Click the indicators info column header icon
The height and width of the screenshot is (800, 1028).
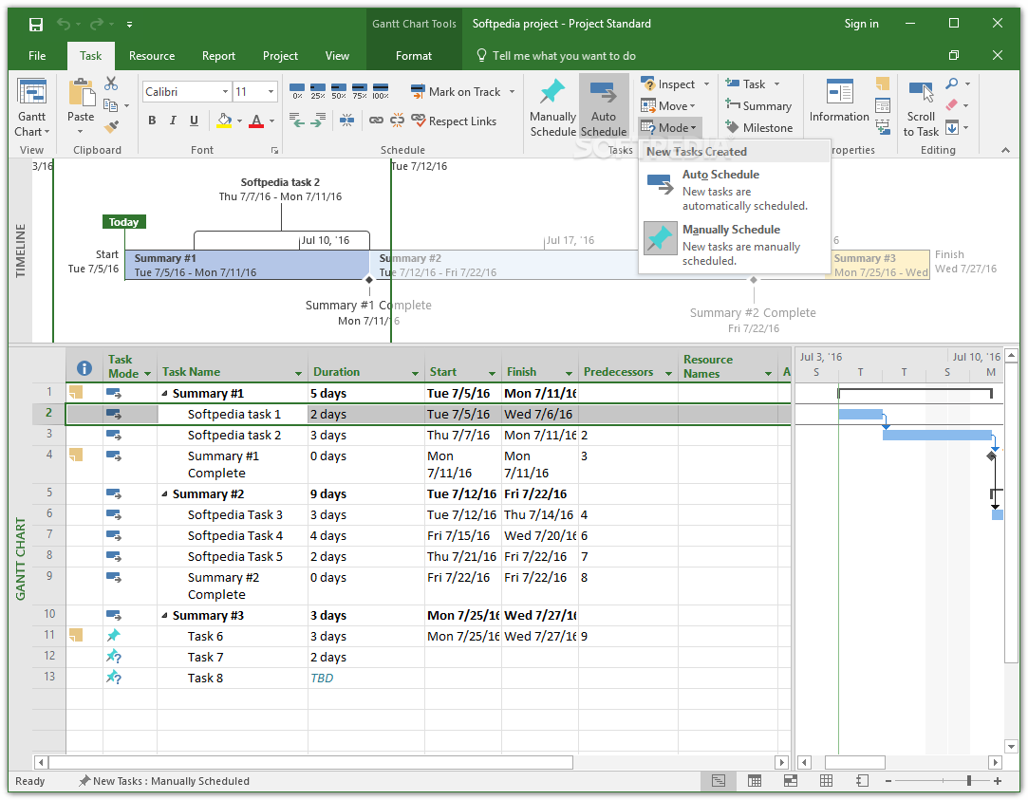(84, 368)
